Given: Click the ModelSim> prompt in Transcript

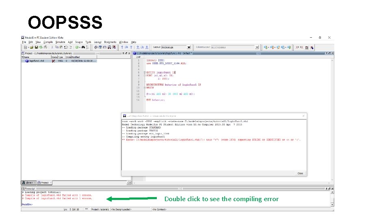Looking at the screenshot, I should coord(27,204).
